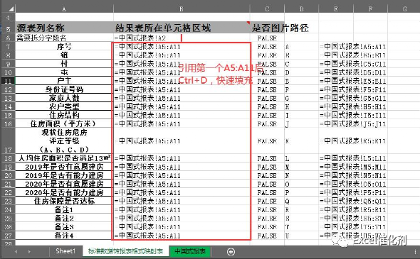Image resolution: width=420 pixels, height=259 pixels.
Task: Select the 村 cell
Action: [x=64, y=64]
